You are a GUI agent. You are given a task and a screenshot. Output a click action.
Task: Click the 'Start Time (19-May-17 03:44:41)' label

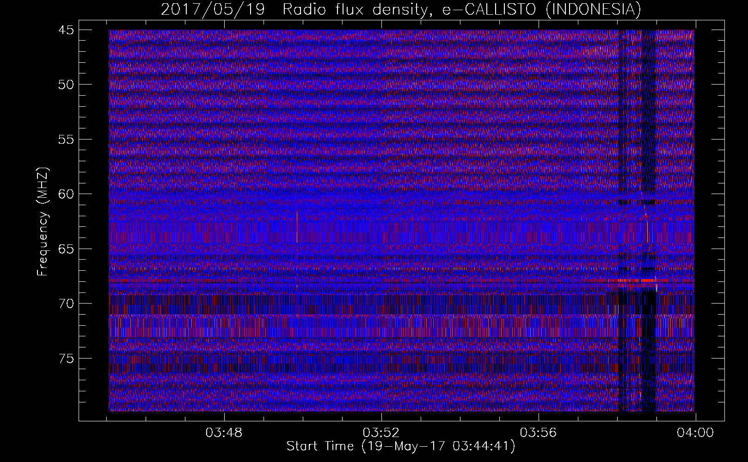(x=401, y=446)
